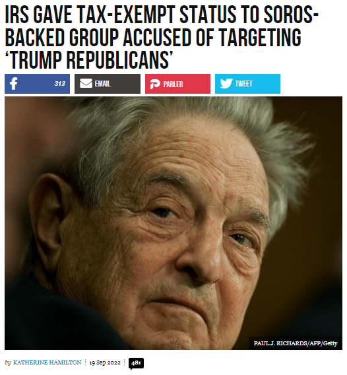Click the 19 Sep 2022 publication date
This screenshot has width=347, height=375.
point(105,362)
